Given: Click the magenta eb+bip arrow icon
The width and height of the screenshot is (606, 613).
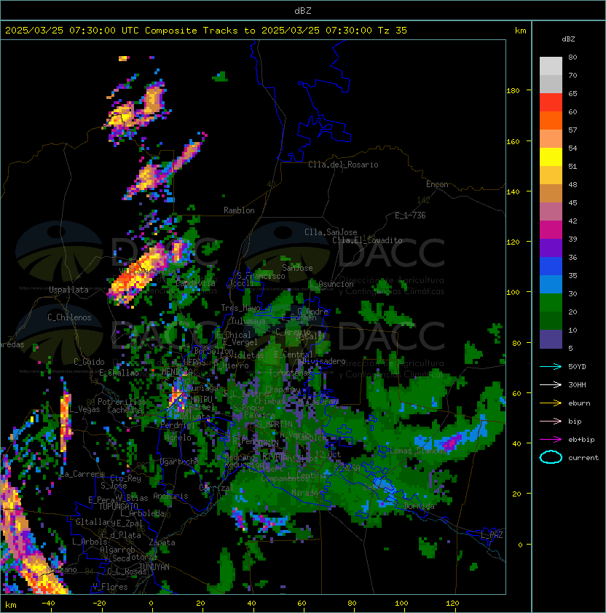Looking at the screenshot, I should pos(551,440).
